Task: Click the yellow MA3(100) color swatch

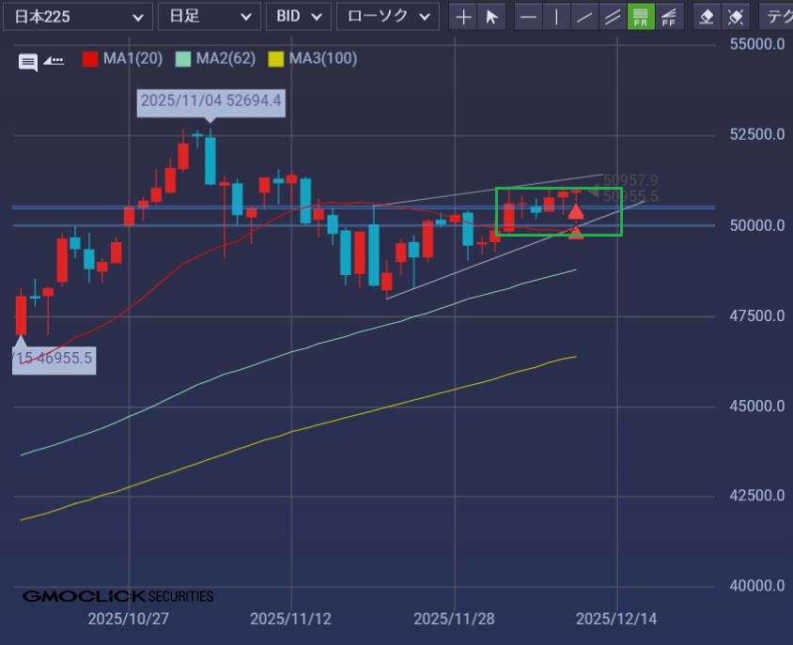Action: (x=275, y=59)
